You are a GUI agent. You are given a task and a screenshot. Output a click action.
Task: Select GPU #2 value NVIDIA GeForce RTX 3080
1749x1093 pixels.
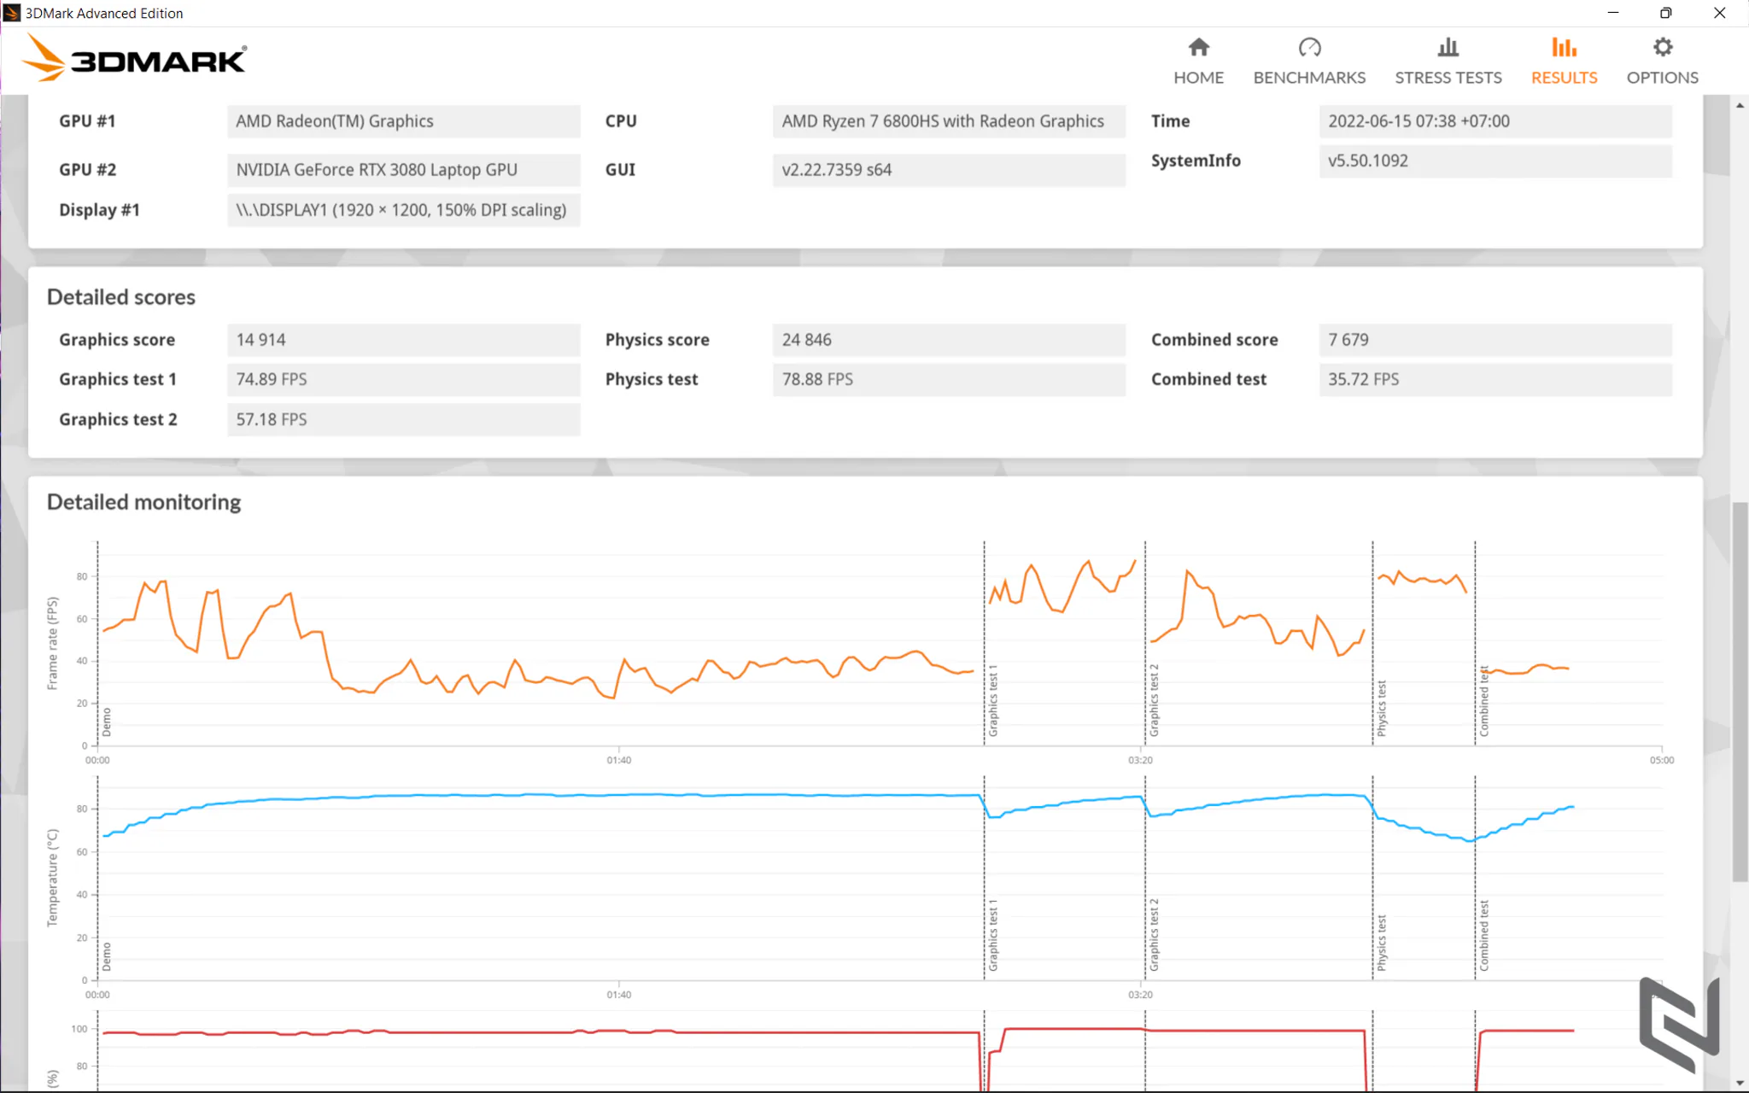pos(403,170)
